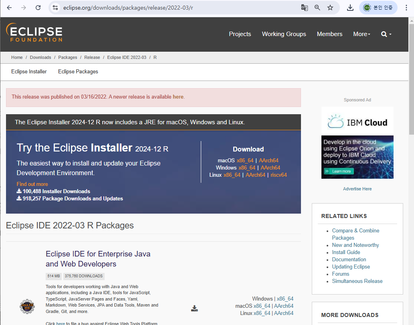414x325 pixels.
Task: Download installer for macOS x86_64
Action: (x=245, y=161)
